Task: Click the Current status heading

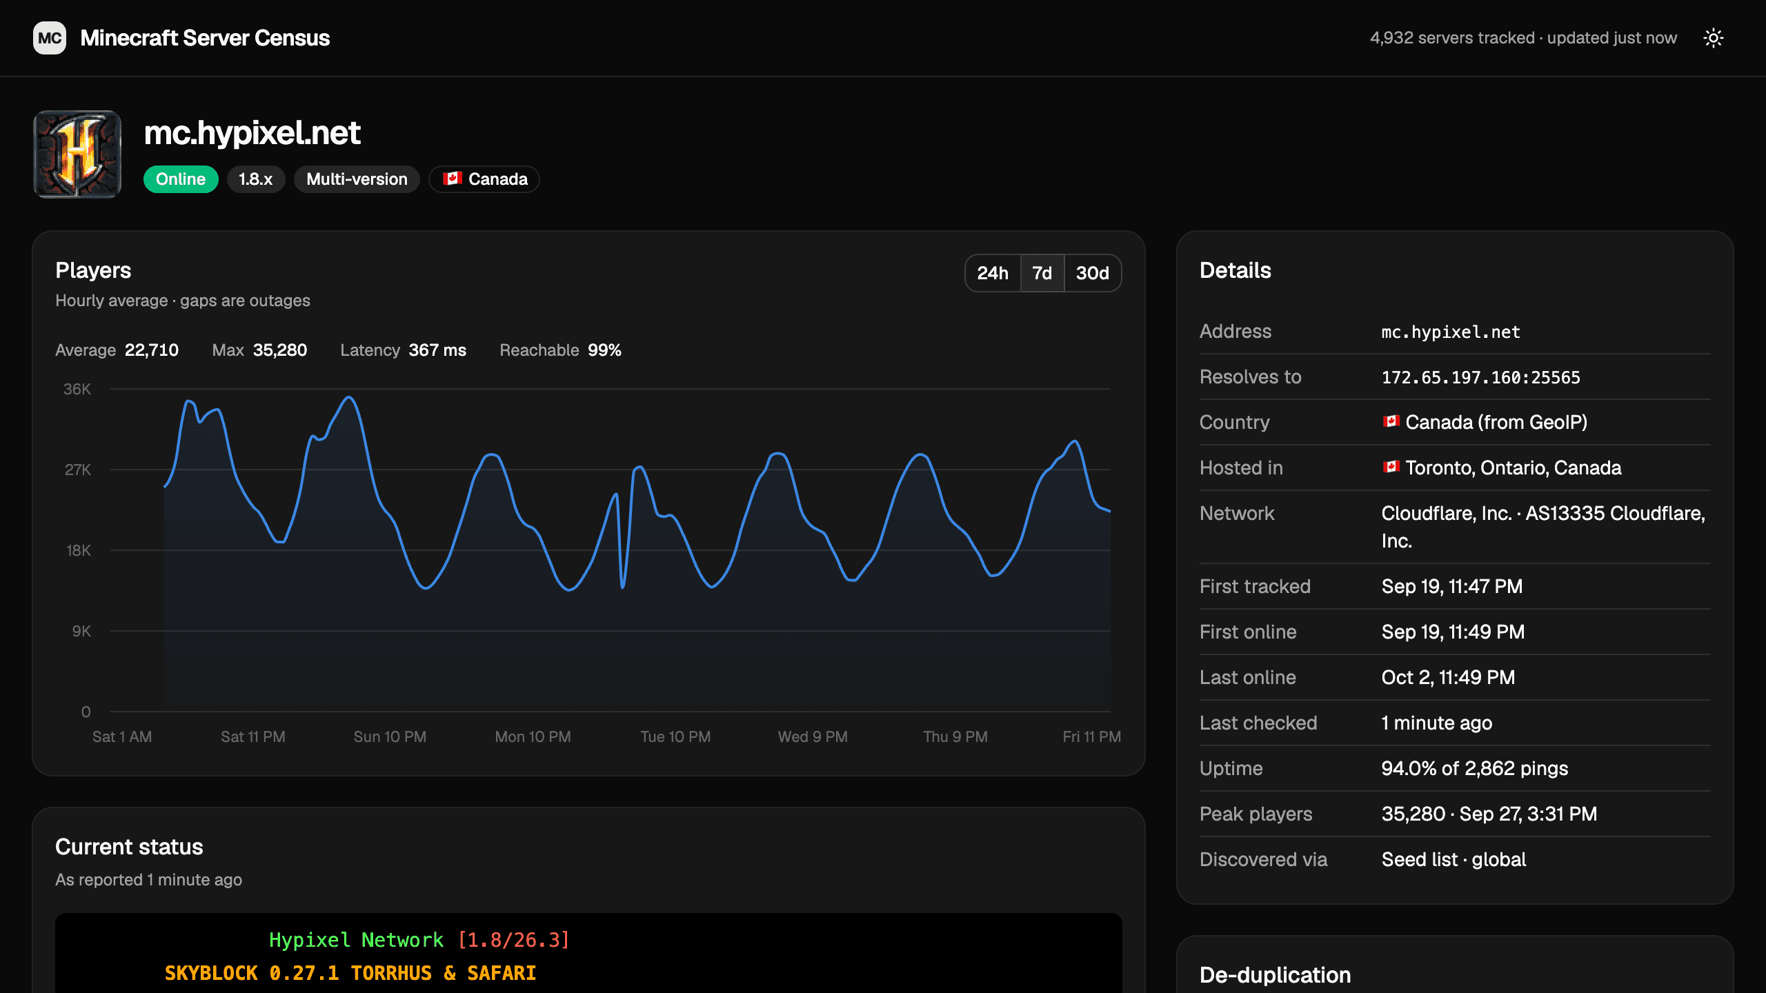Action: click(129, 847)
